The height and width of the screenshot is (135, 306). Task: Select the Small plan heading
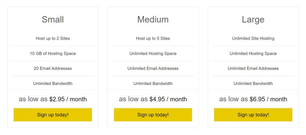pyautogui.click(x=53, y=20)
